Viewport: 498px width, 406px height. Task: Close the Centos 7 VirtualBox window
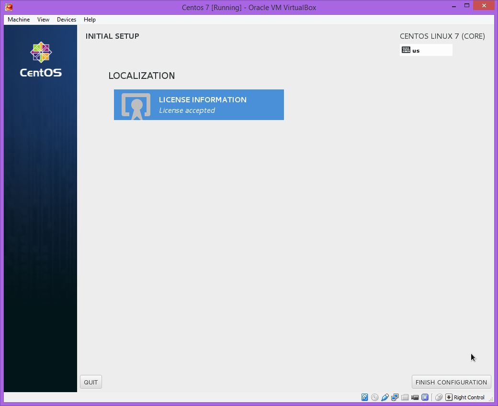484,6
